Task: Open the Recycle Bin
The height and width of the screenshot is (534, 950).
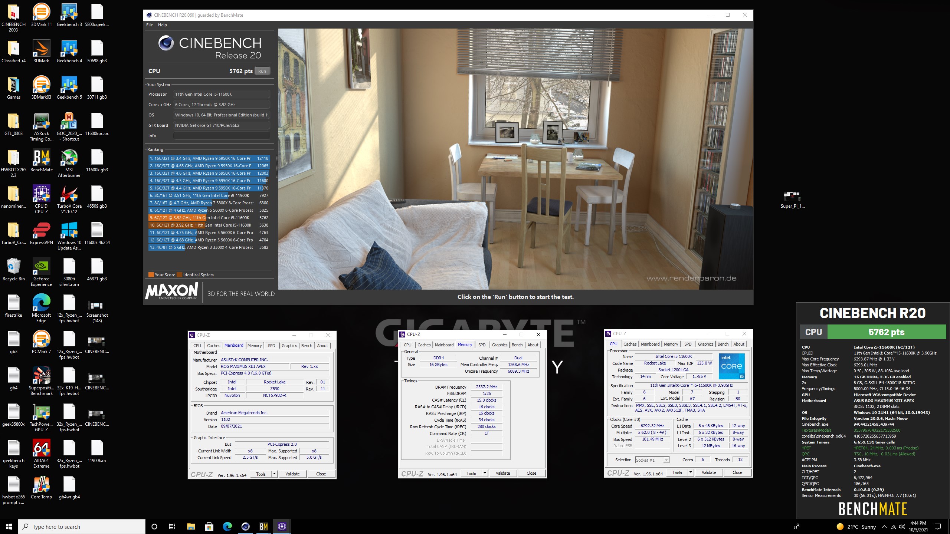Action: [13, 269]
